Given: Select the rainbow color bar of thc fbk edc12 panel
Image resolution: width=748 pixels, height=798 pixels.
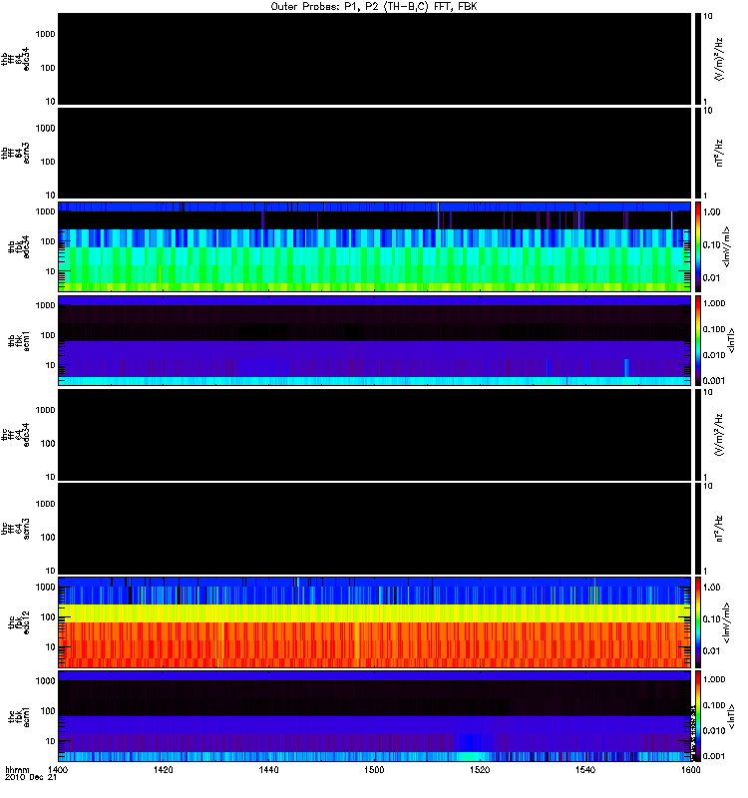Looking at the screenshot, I should [x=698, y=621].
